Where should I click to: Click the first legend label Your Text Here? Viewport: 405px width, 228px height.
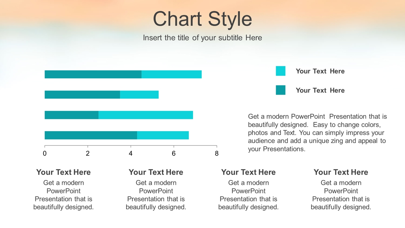(320, 71)
